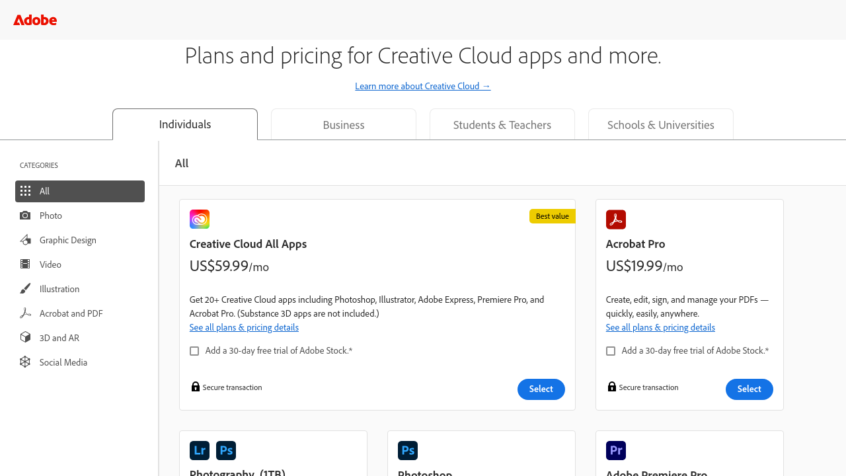Click Select button for Creative Cloud All Apps
This screenshot has height=476, width=846.
click(541, 389)
